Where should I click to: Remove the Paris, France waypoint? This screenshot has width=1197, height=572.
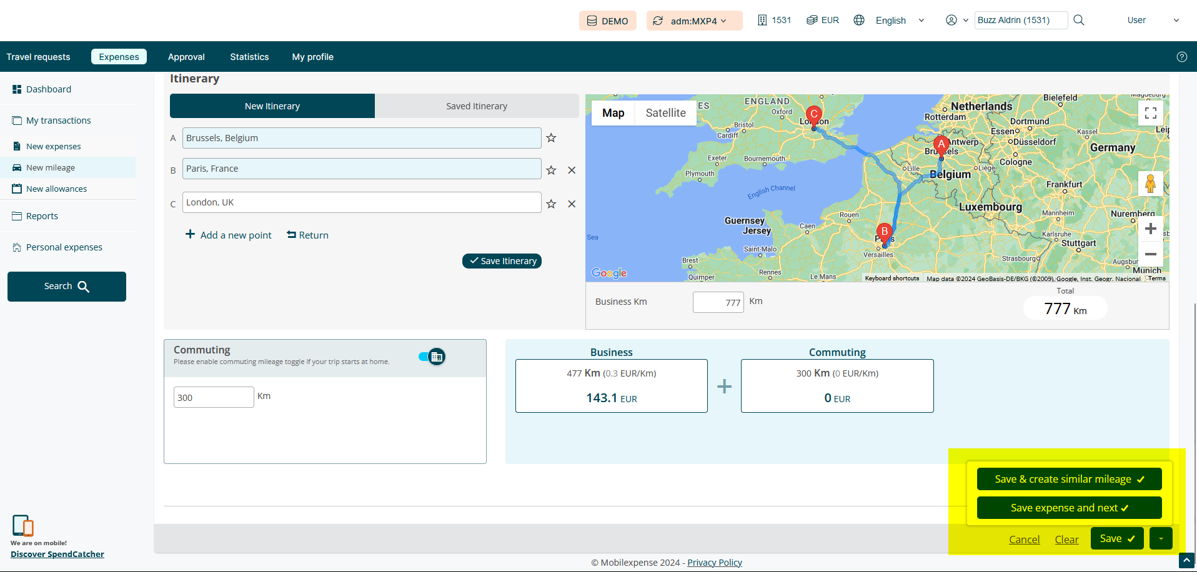[572, 170]
